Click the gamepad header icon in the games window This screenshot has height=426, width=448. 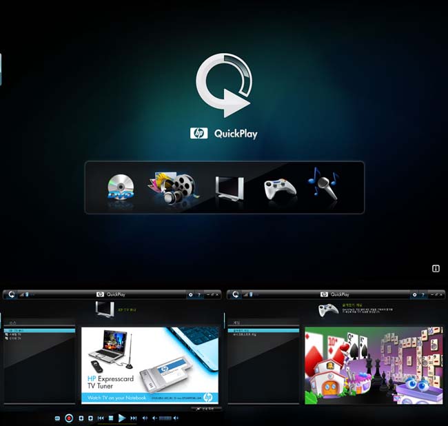click(x=328, y=310)
